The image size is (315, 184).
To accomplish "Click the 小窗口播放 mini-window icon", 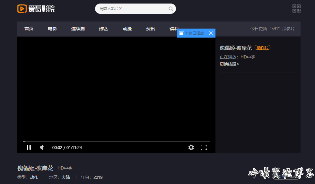I will tap(182, 33).
